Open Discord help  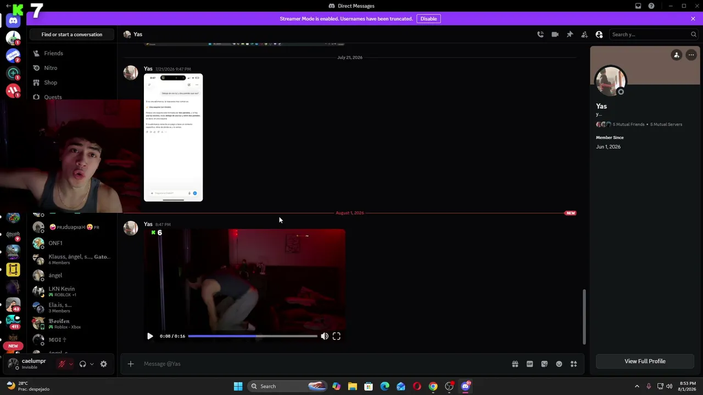pos(651,6)
